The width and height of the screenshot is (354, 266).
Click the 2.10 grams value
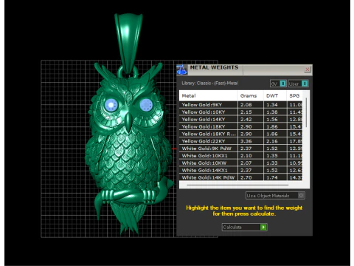[x=246, y=156]
